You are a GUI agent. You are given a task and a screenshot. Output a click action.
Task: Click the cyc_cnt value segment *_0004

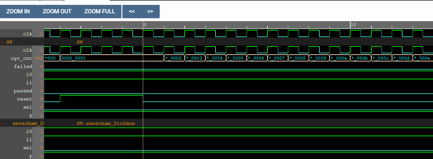[216, 58]
